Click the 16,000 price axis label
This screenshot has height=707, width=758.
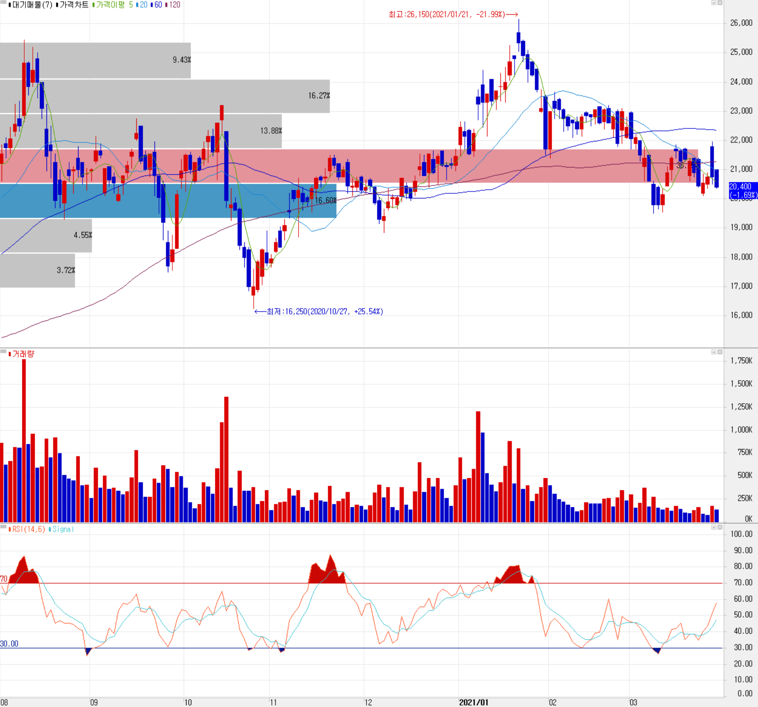coord(741,315)
